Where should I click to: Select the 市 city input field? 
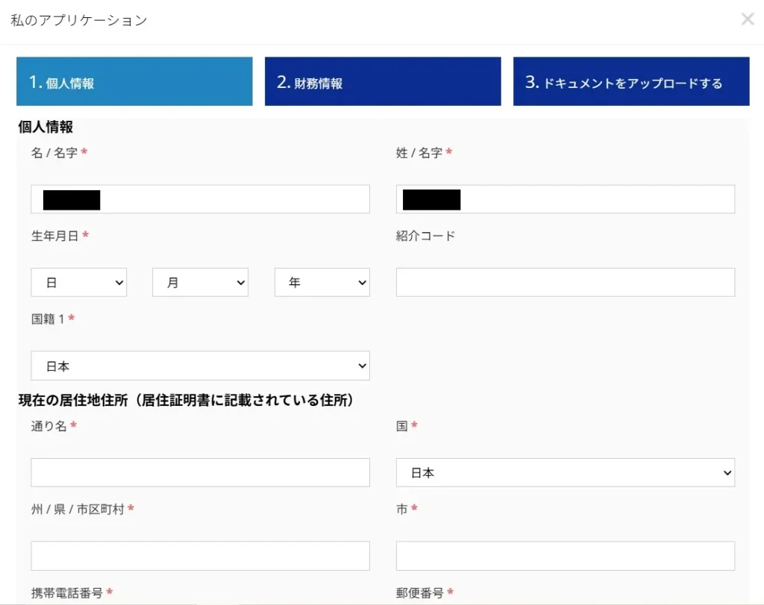(x=565, y=556)
